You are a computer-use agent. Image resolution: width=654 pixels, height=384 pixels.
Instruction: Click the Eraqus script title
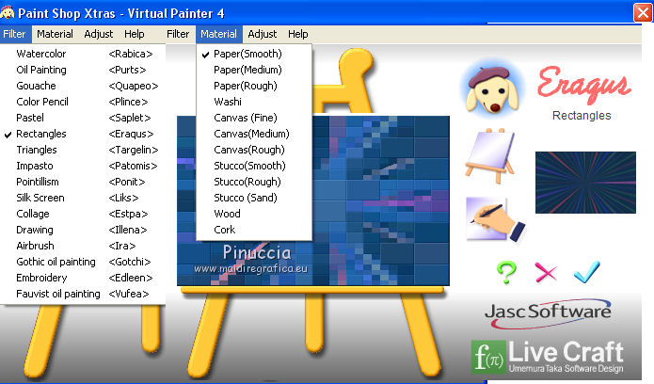(584, 85)
